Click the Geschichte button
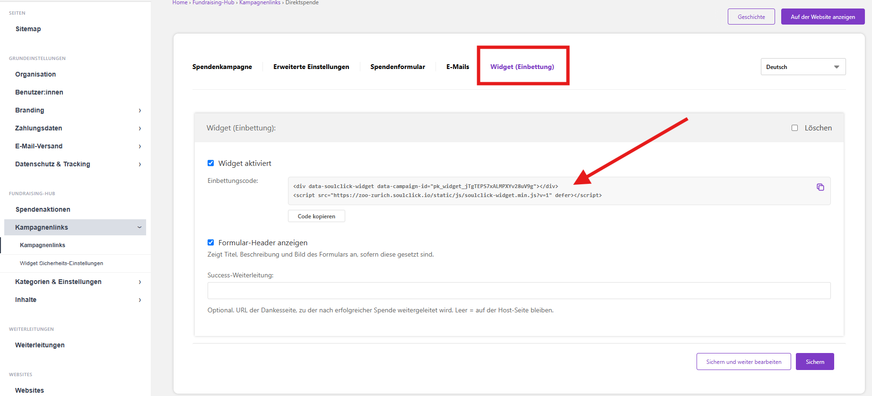 coord(751,17)
